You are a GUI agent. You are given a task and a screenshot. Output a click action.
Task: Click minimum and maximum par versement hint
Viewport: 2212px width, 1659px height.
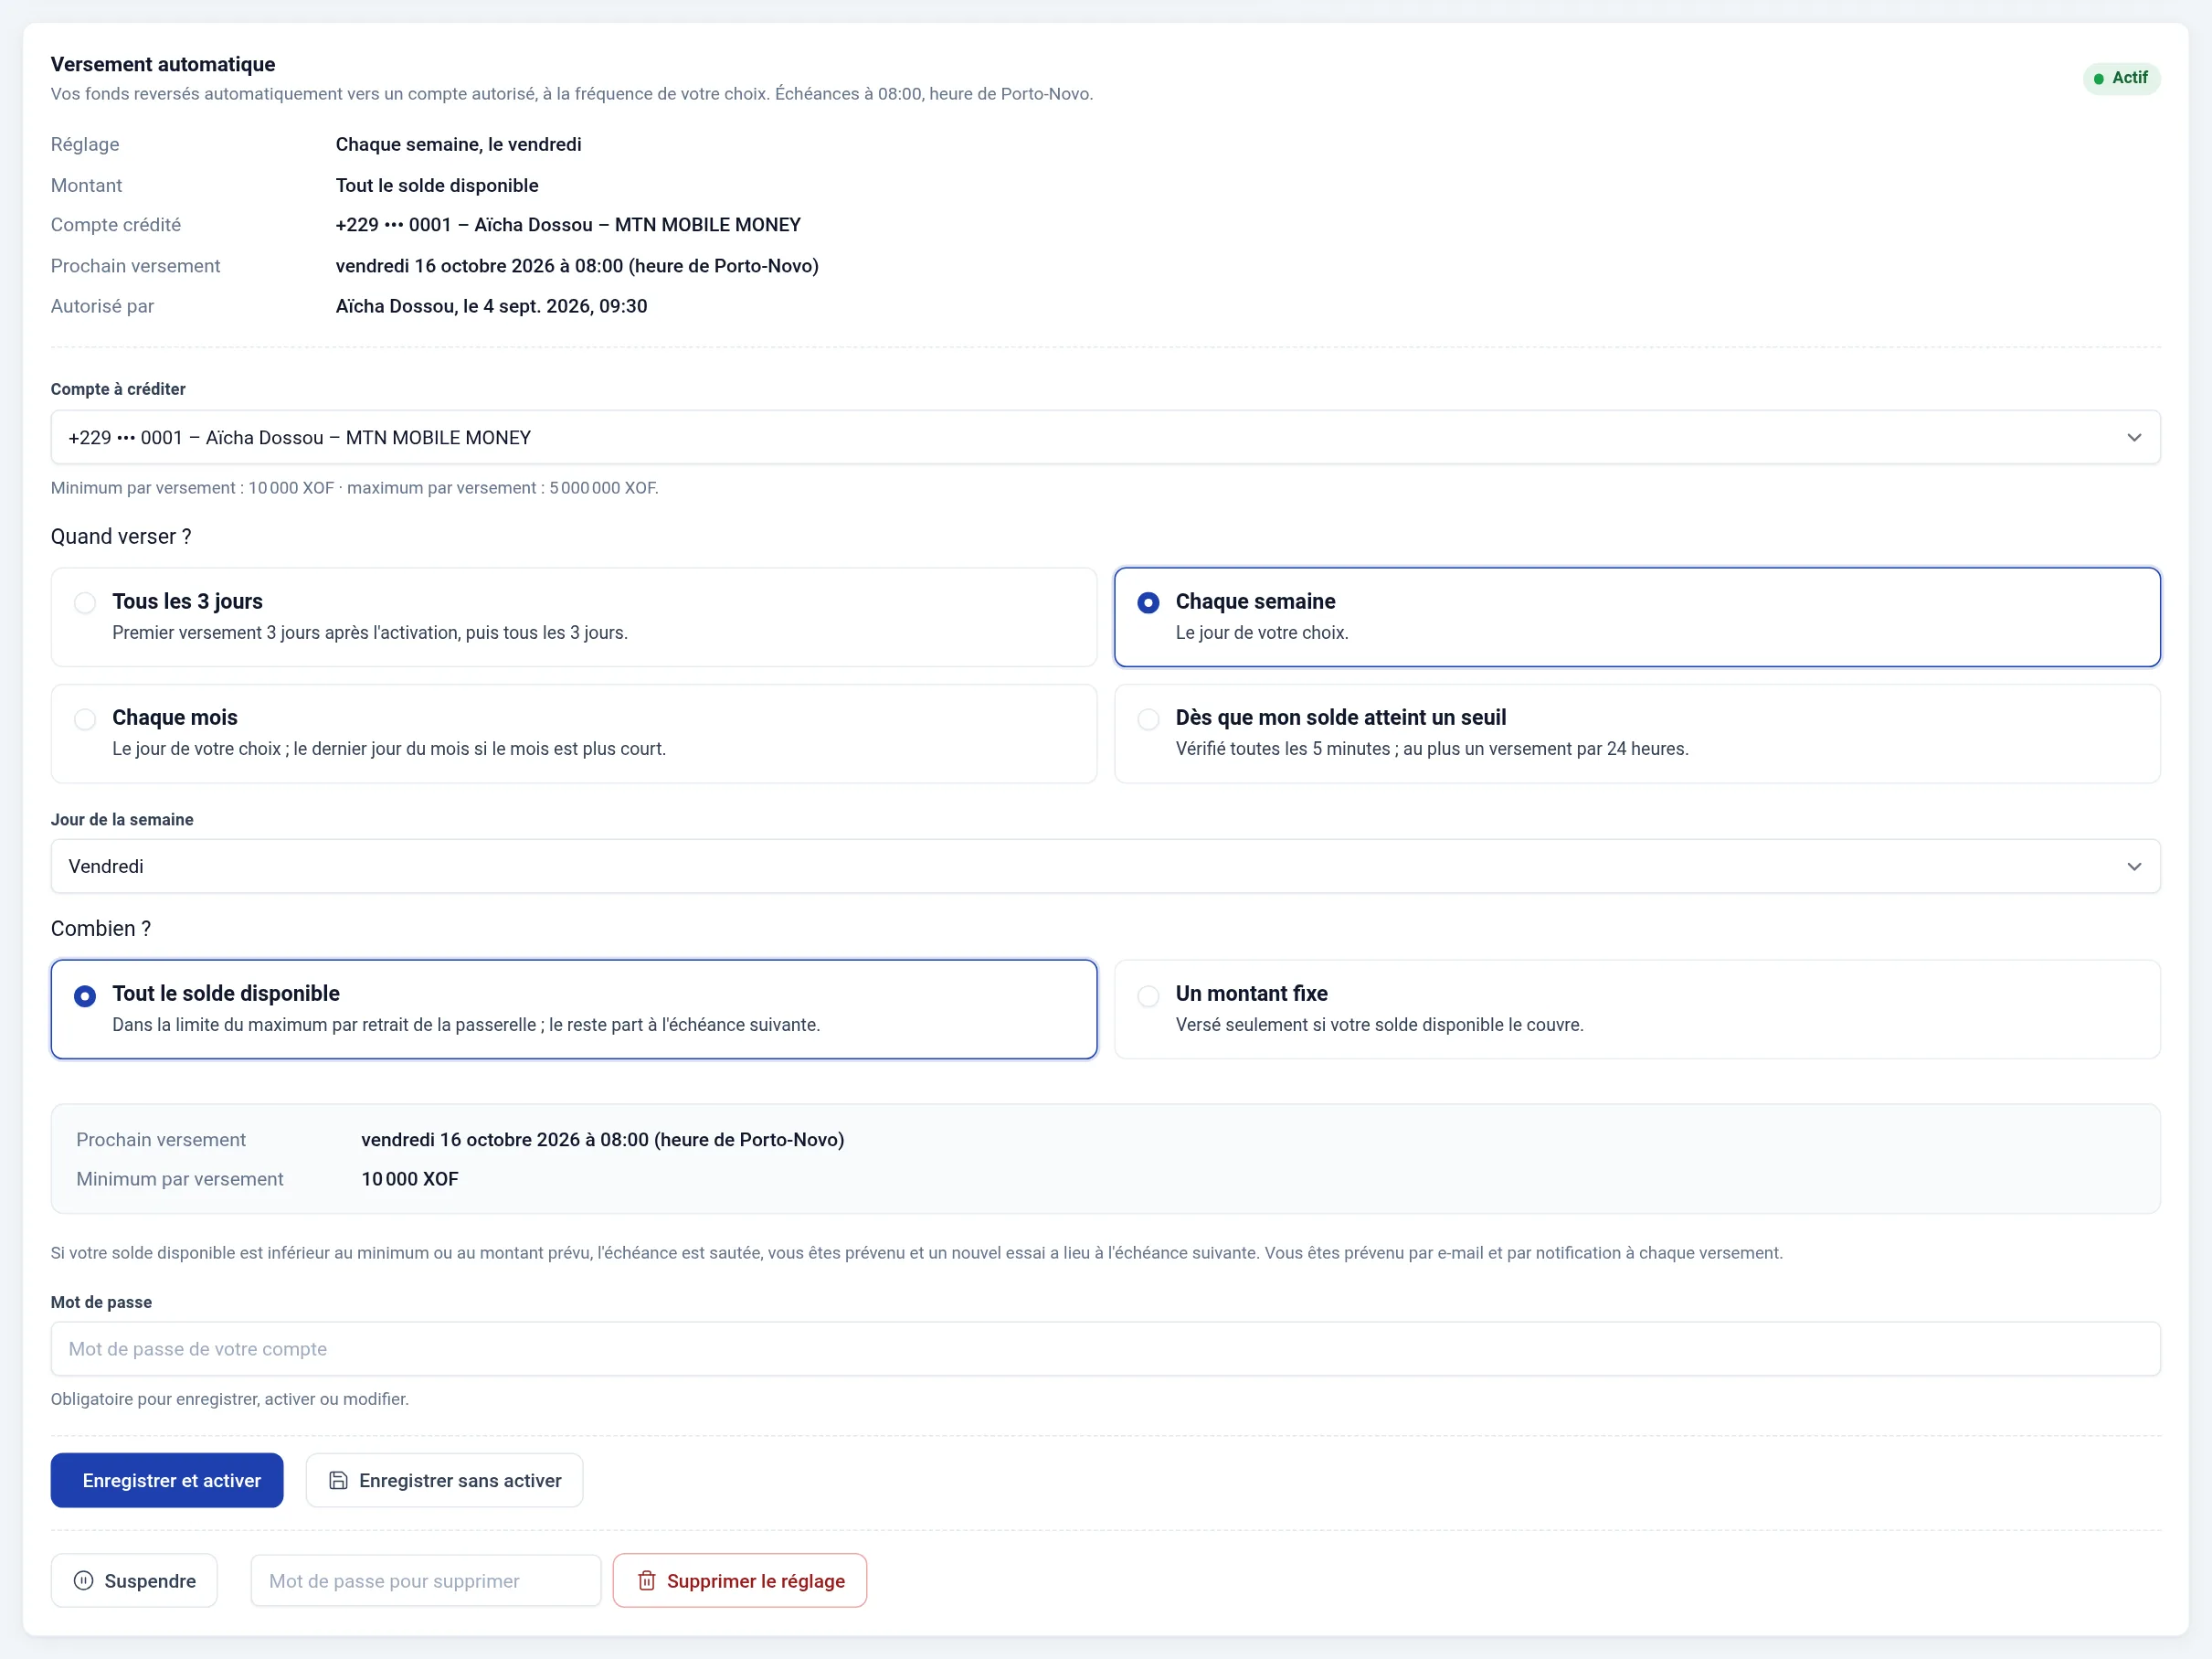pos(355,488)
